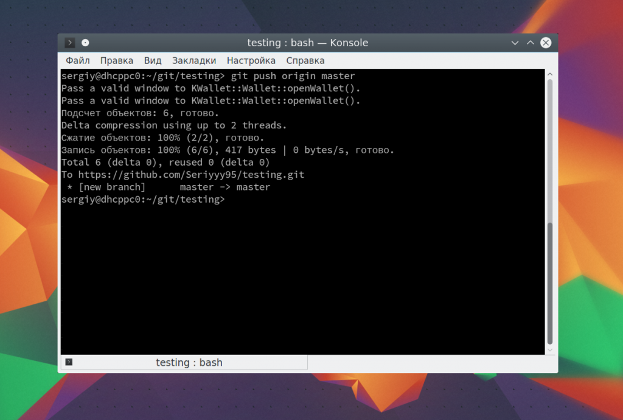Expand the Справка menu
The image size is (623, 420).
pyautogui.click(x=305, y=61)
